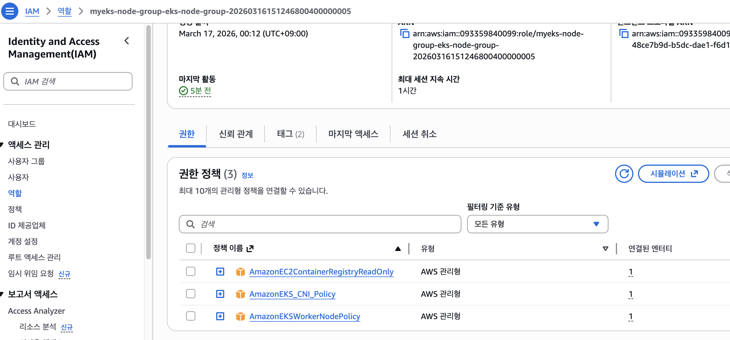Click the external link icon next to 정책 이름
This screenshot has height=340, width=730.
[250, 248]
